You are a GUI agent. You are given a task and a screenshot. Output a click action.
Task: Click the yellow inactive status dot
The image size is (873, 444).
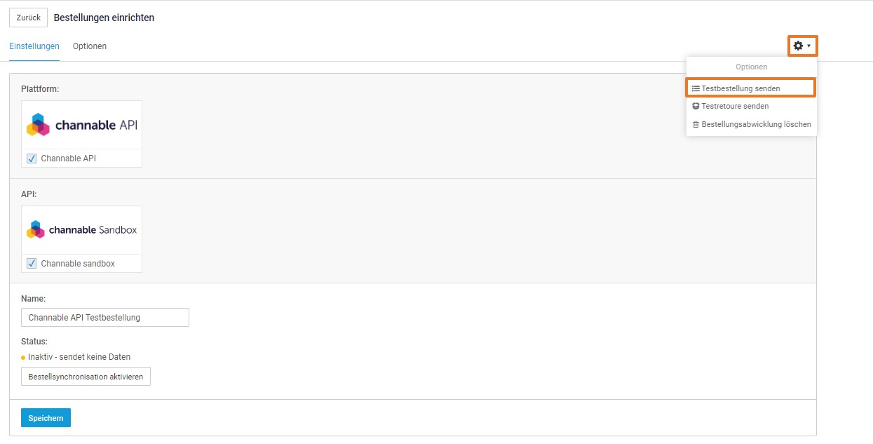tap(23, 358)
